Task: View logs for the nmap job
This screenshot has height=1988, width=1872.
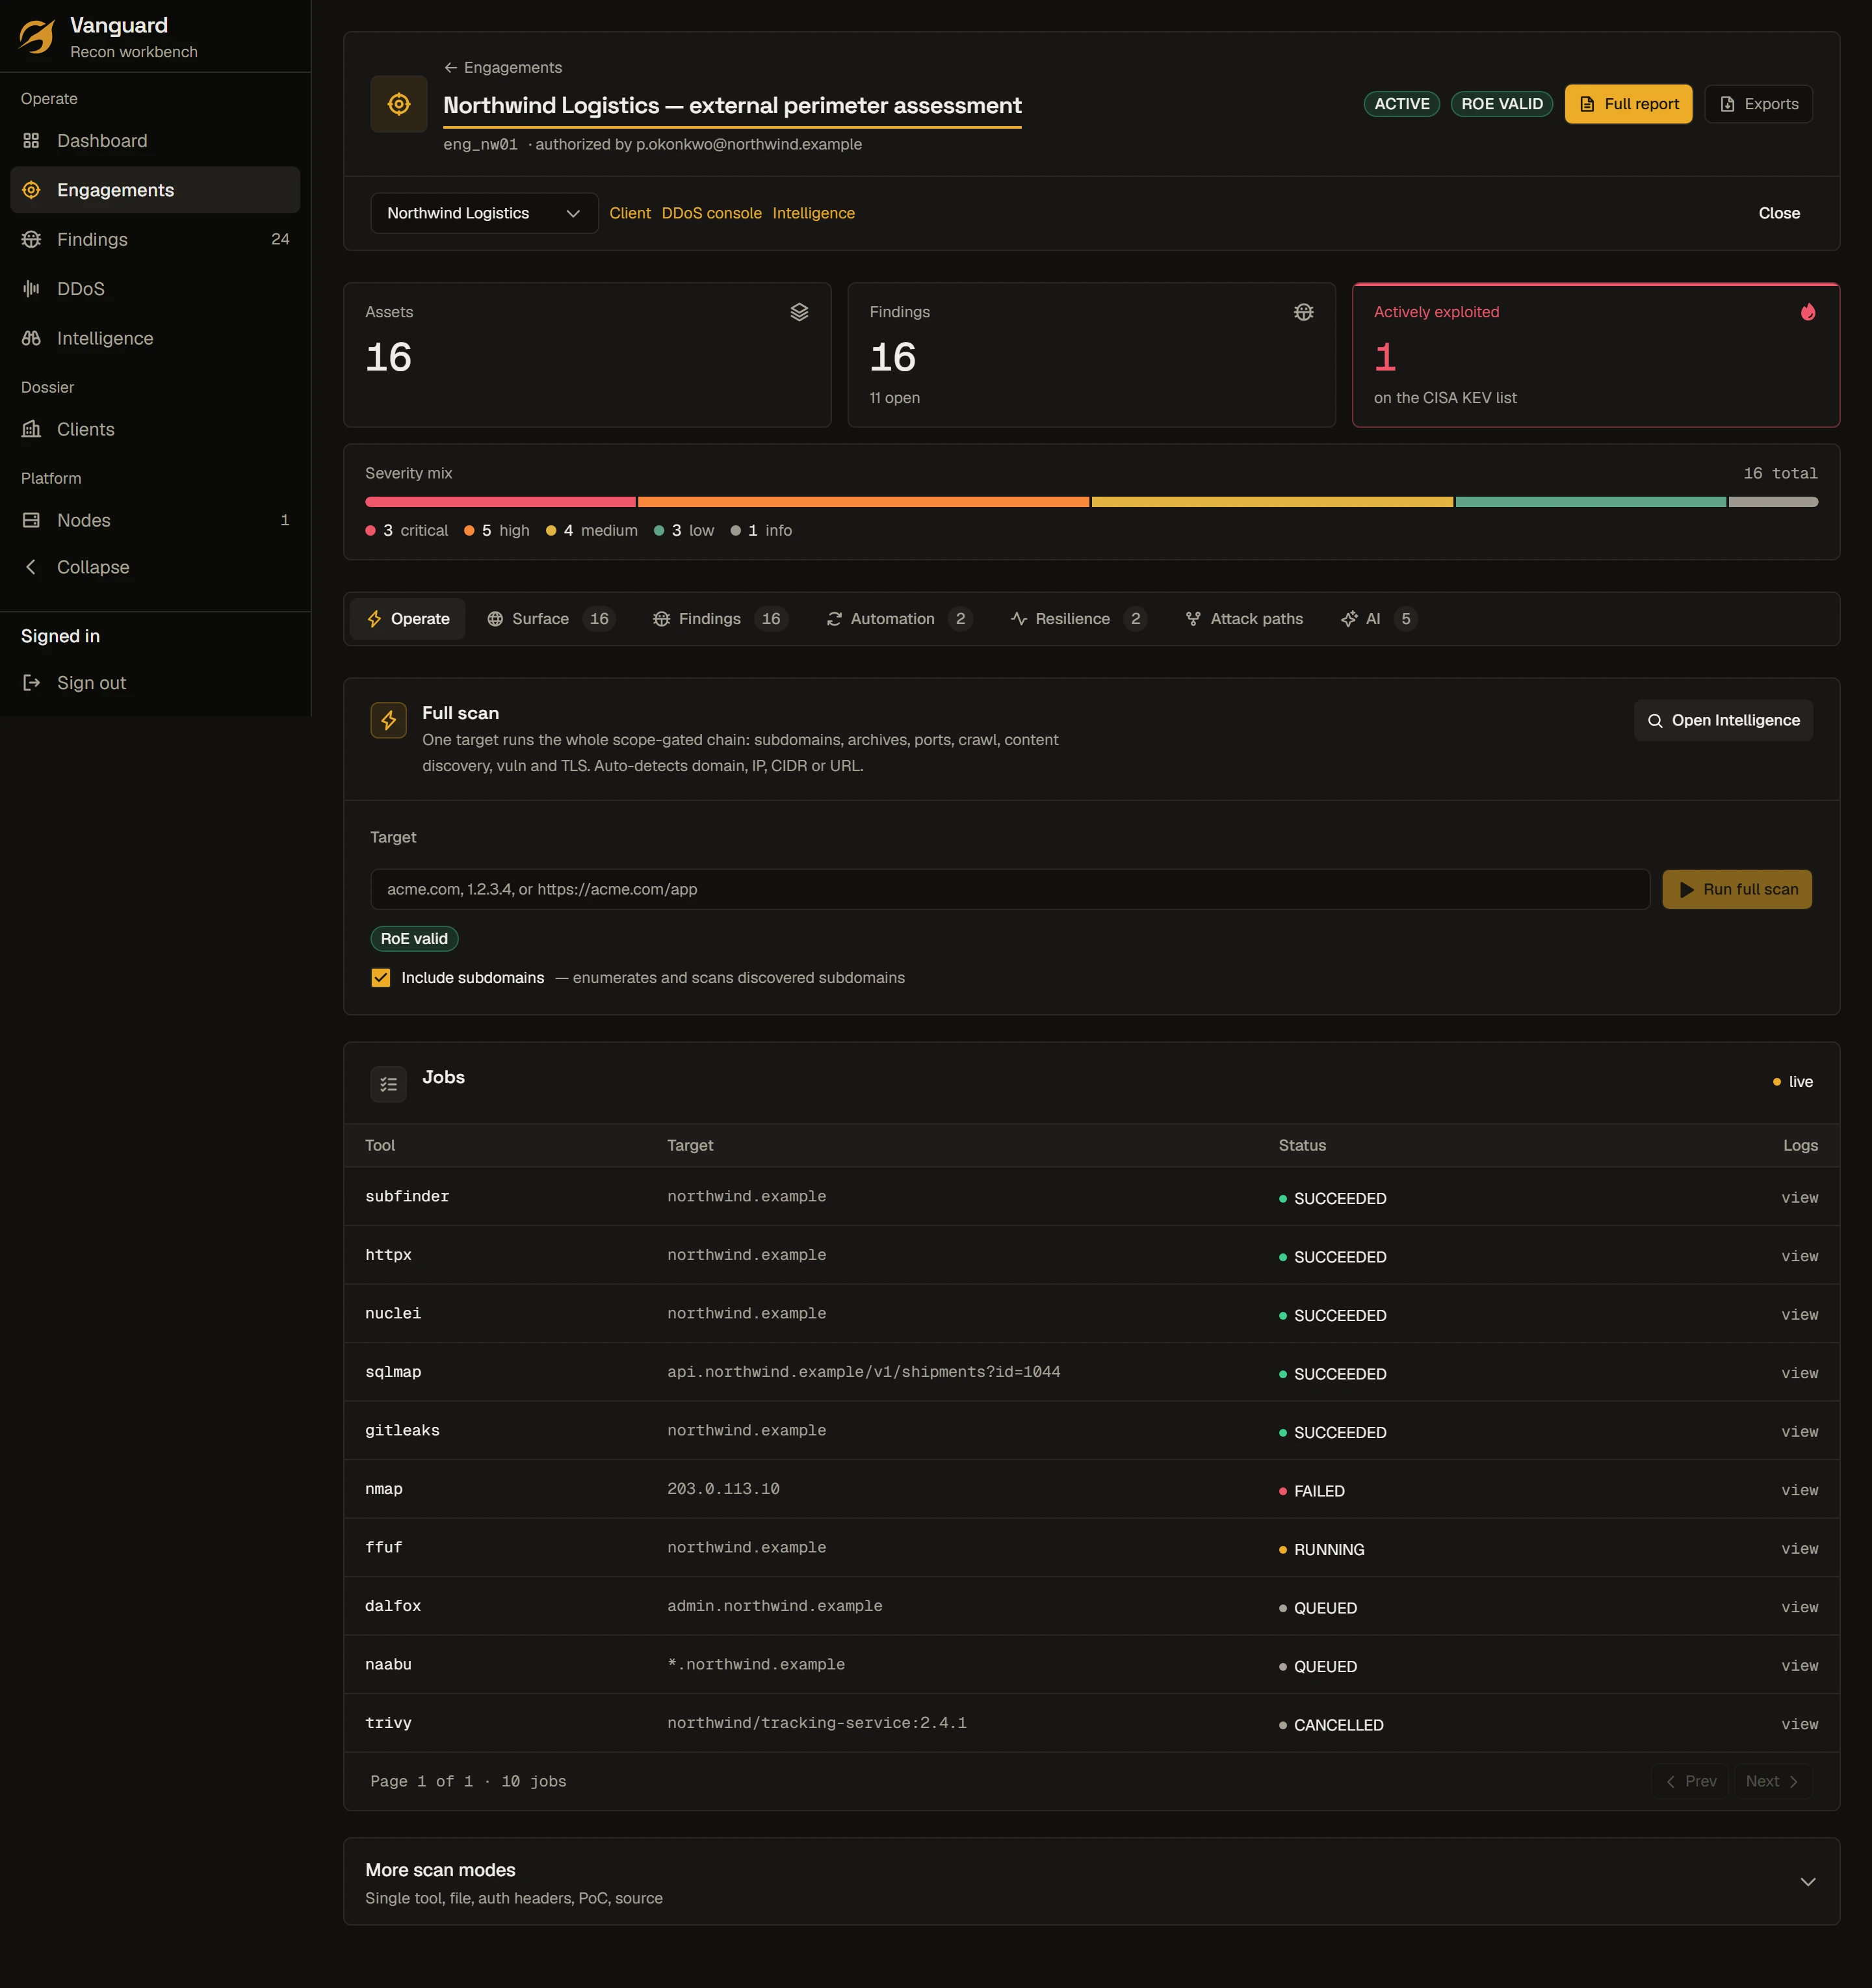Action: tap(1799, 1490)
